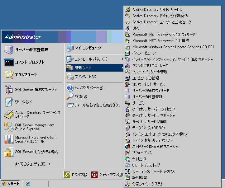
Task: Open 検索 from Start menu
Action: tap(94, 96)
